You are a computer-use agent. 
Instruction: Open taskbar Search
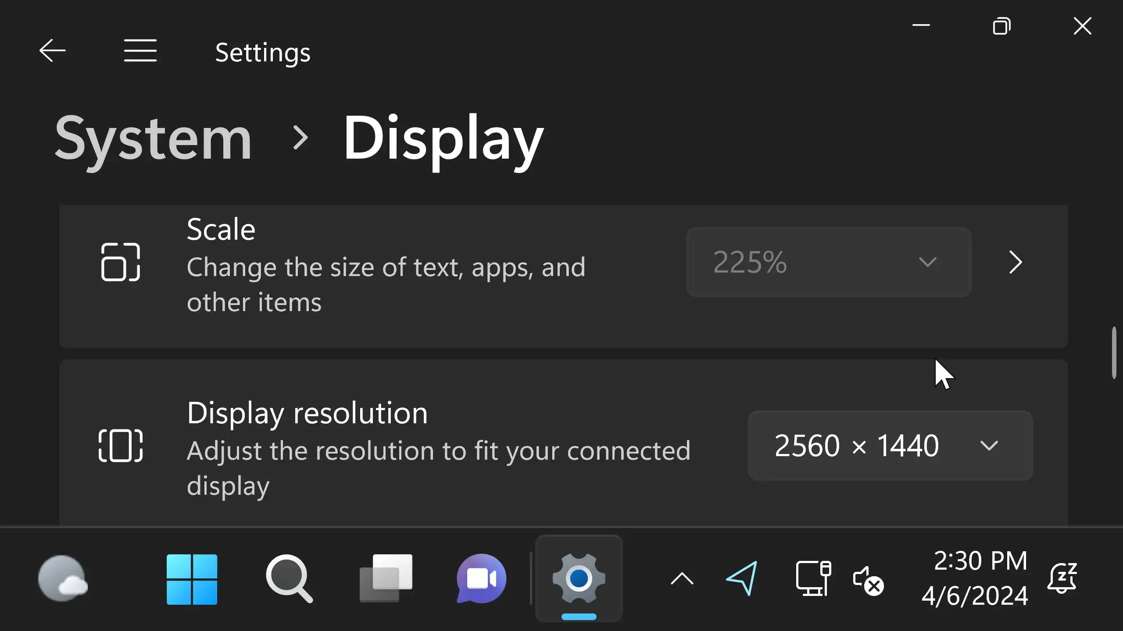click(x=289, y=579)
